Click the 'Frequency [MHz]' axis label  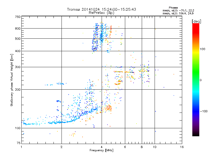pyautogui.click(x=101, y=150)
